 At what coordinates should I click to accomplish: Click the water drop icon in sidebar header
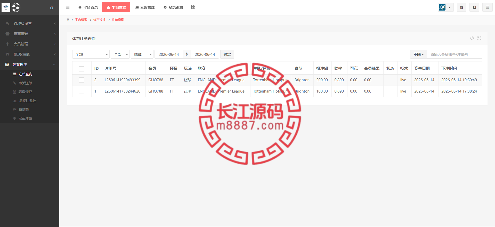[x=52, y=7]
